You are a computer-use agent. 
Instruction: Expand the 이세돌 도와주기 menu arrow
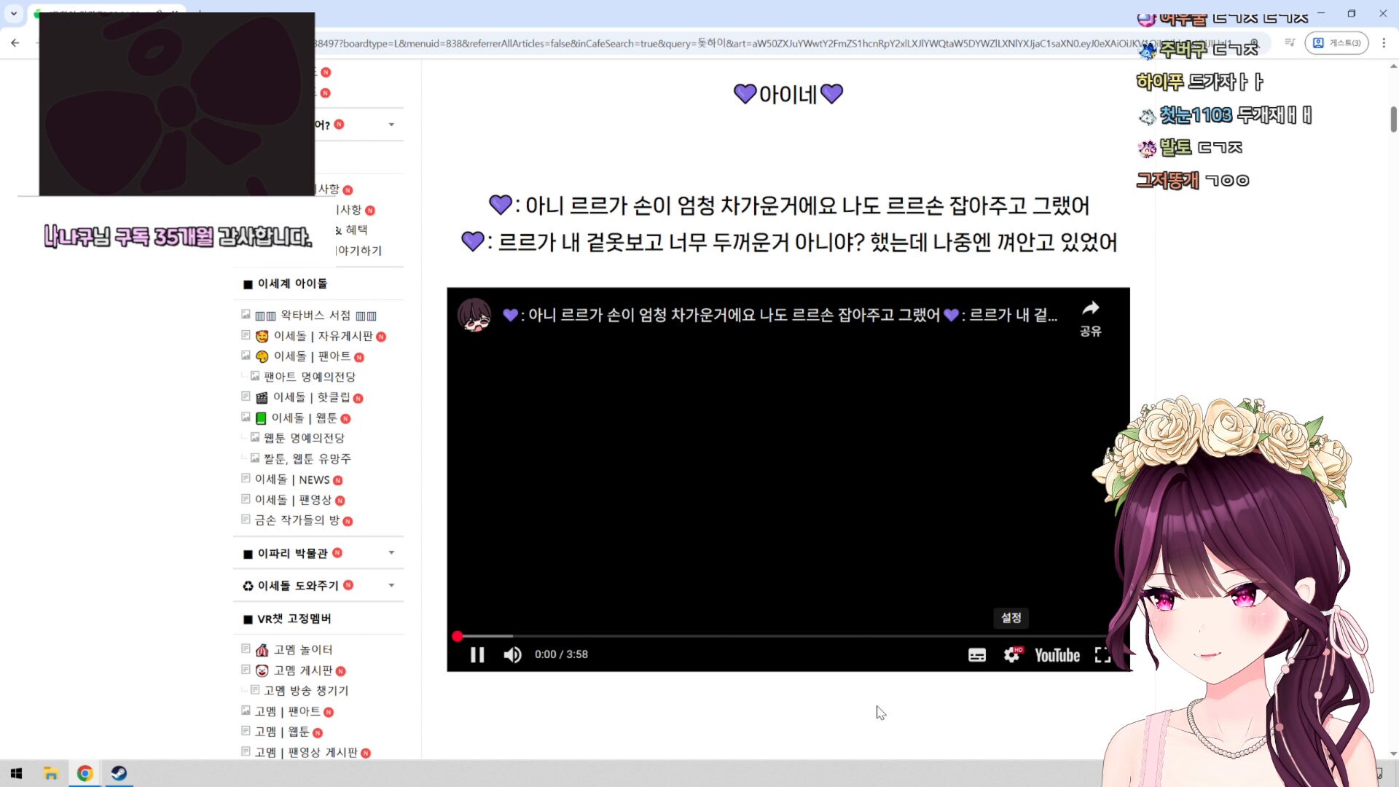391,585
